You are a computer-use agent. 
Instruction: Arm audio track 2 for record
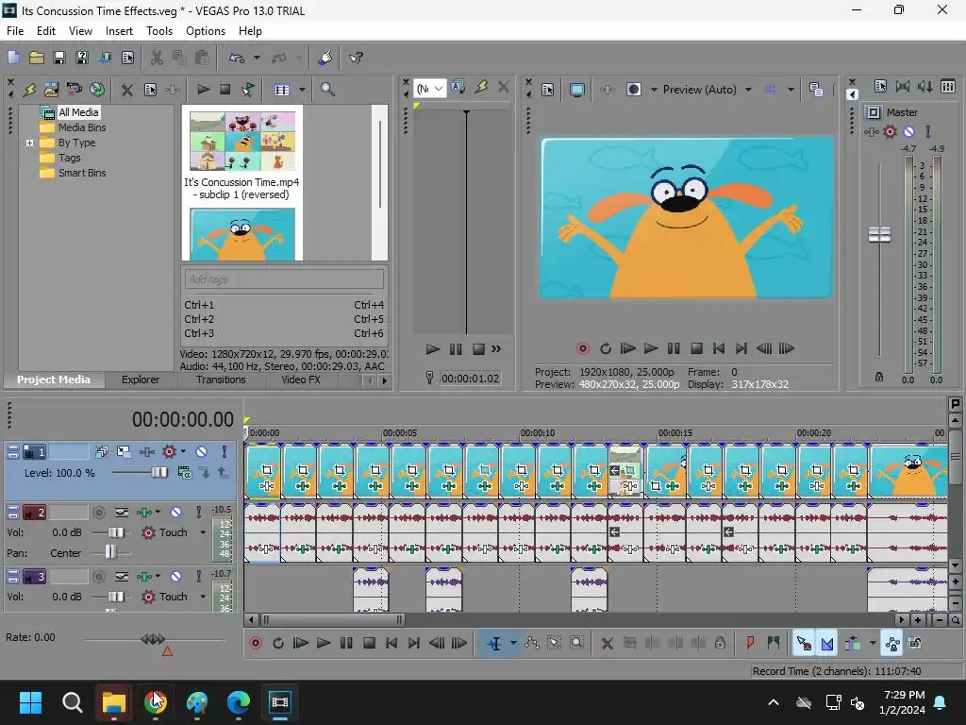click(x=98, y=512)
